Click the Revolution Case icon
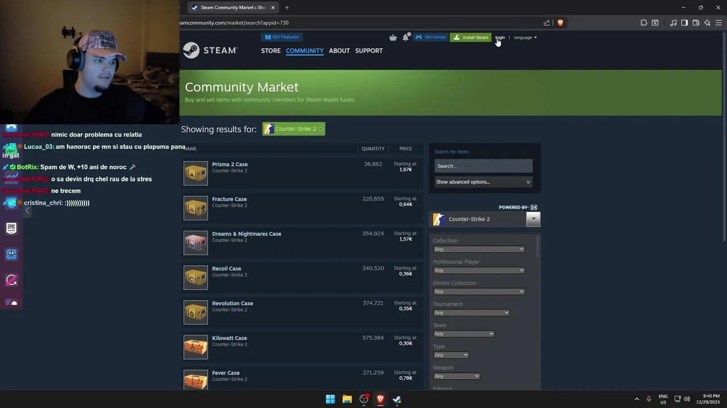Image resolution: width=727 pixels, height=408 pixels. pos(195,312)
